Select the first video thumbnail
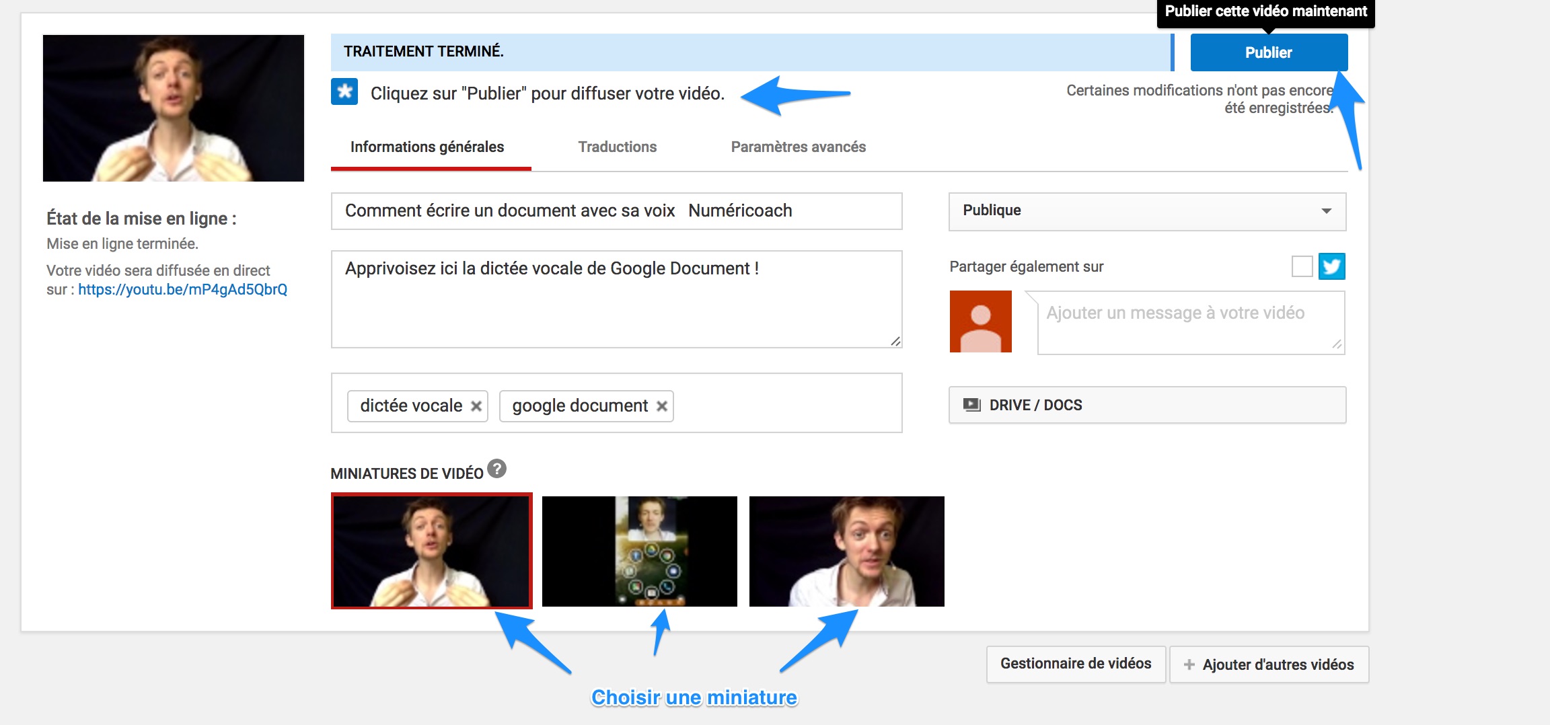The height and width of the screenshot is (725, 1550). [x=432, y=551]
